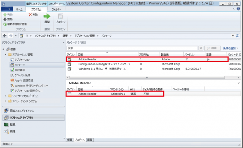The height and width of the screenshot is (148, 243).
Task: Open the 管理 workspace
Action: tap(33, 132)
